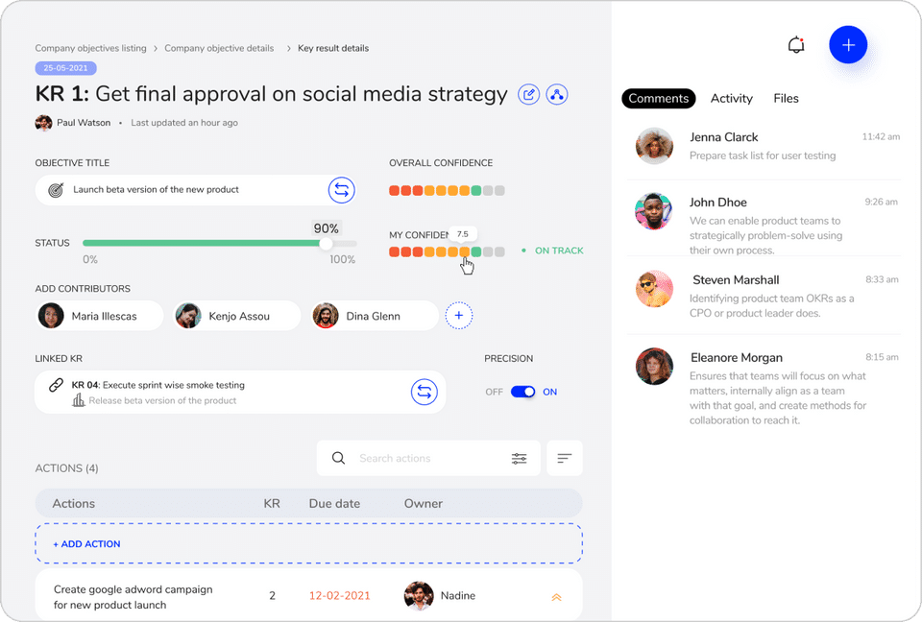Add a contributor with dashed plus icon
This screenshot has width=922, height=622.
(x=459, y=316)
